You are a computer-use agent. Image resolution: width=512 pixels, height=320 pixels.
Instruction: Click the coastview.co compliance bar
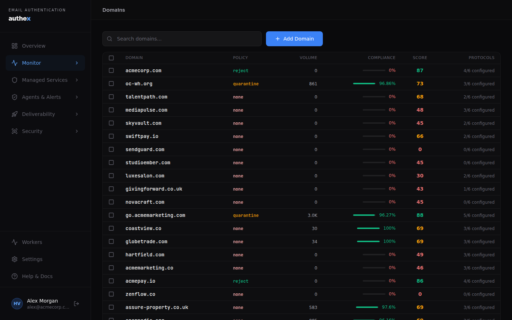coord(368,228)
